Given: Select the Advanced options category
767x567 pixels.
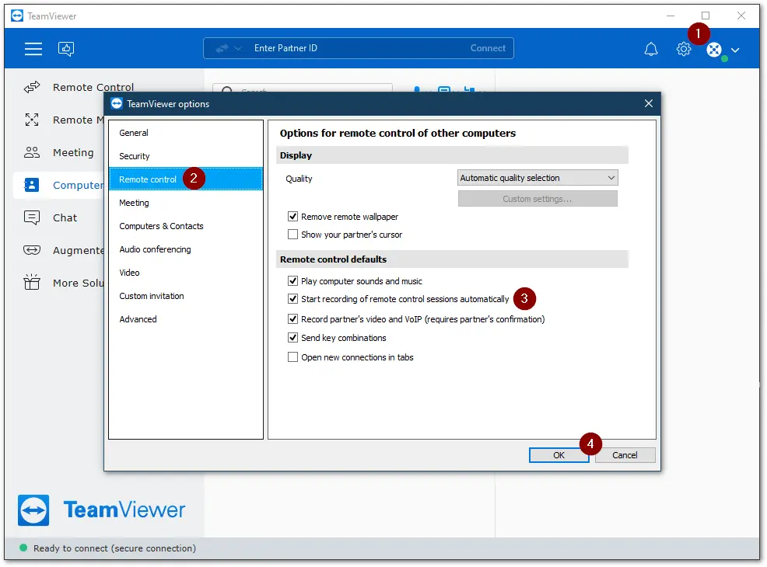Looking at the screenshot, I should coord(186,319).
